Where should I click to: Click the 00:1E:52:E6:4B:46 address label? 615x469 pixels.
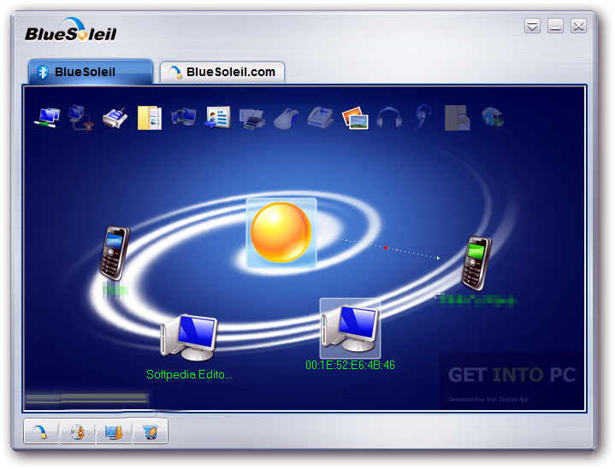350,365
